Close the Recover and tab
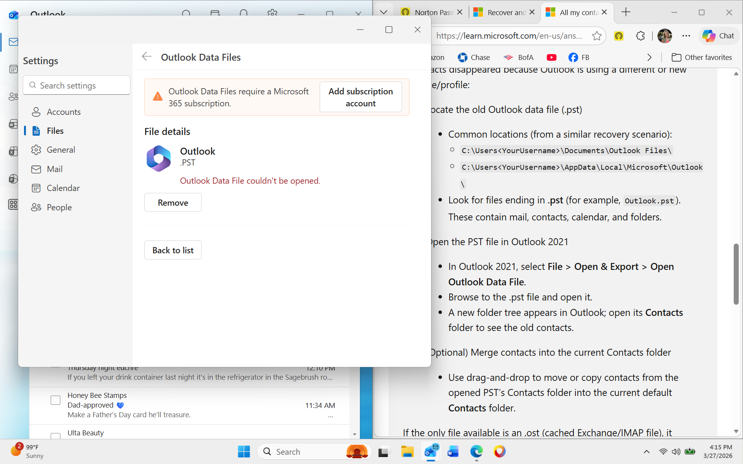This screenshot has height=464, width=743. pyautogui.click(x=532, y=12)
